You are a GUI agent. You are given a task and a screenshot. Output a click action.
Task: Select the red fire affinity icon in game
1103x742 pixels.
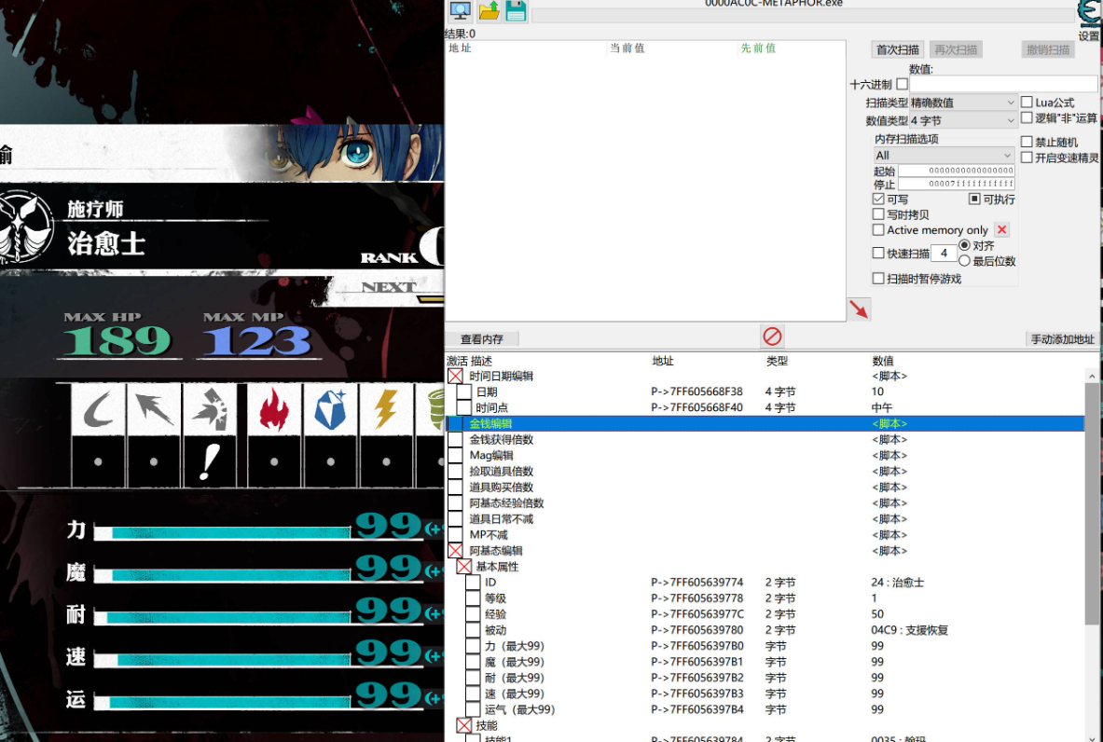(274, 410)
